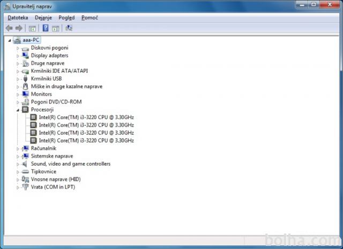Click the blue Help question mark icon
This screenshot has width=343, height=249.
(x=46, y=28)
